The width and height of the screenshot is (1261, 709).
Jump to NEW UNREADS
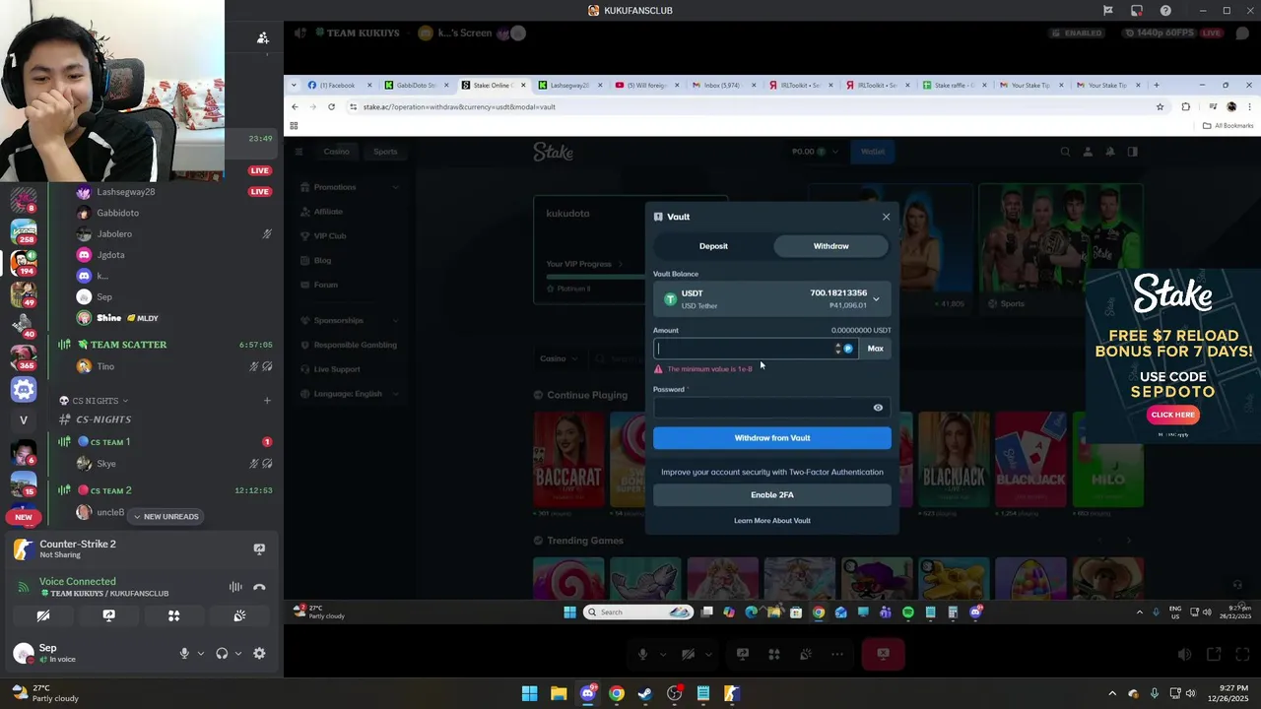pyautogui.click(x=166, y=517)
